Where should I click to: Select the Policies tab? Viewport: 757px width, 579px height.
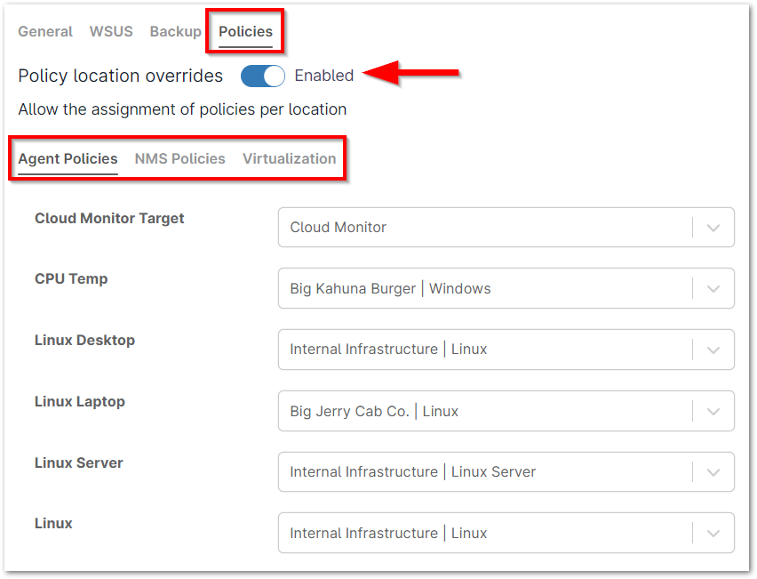[x=244, y=31]
